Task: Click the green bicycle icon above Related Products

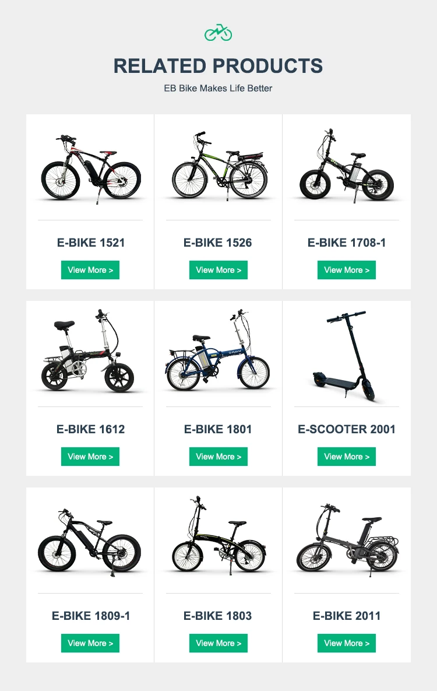Action: pyautogui.click(x=218, y=33)
